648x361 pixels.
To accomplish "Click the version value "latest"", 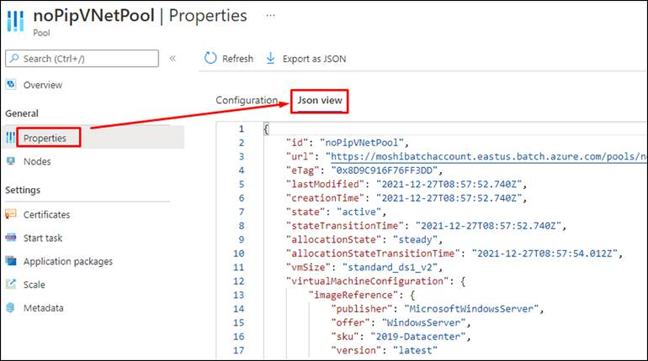I will click(415, 350).
